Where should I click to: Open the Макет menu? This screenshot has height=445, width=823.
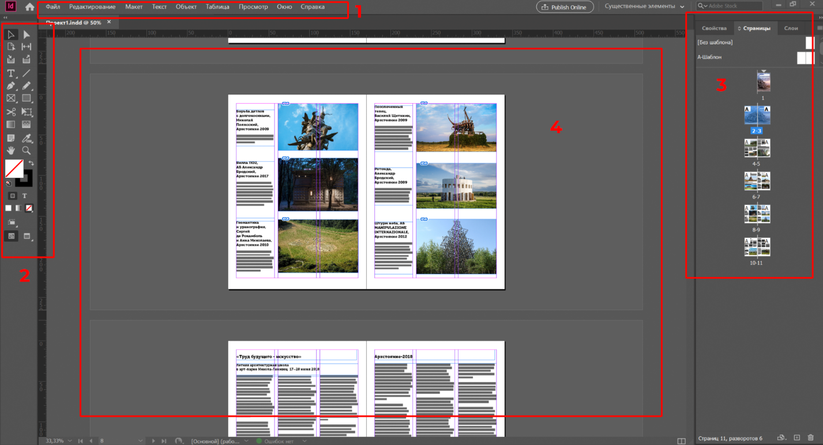pyautogui.click(x=134, y=6)
